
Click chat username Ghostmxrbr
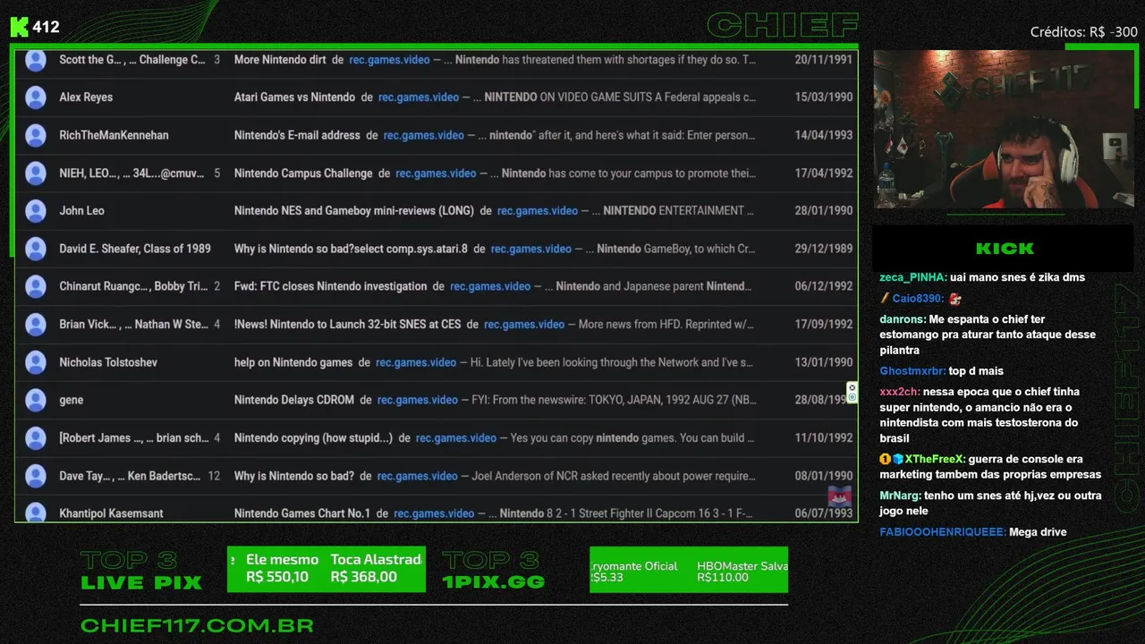coord(912,371)
